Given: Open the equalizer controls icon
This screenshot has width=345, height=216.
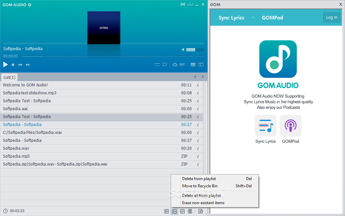Looking at the screenshot, I should tap(182, 65).
